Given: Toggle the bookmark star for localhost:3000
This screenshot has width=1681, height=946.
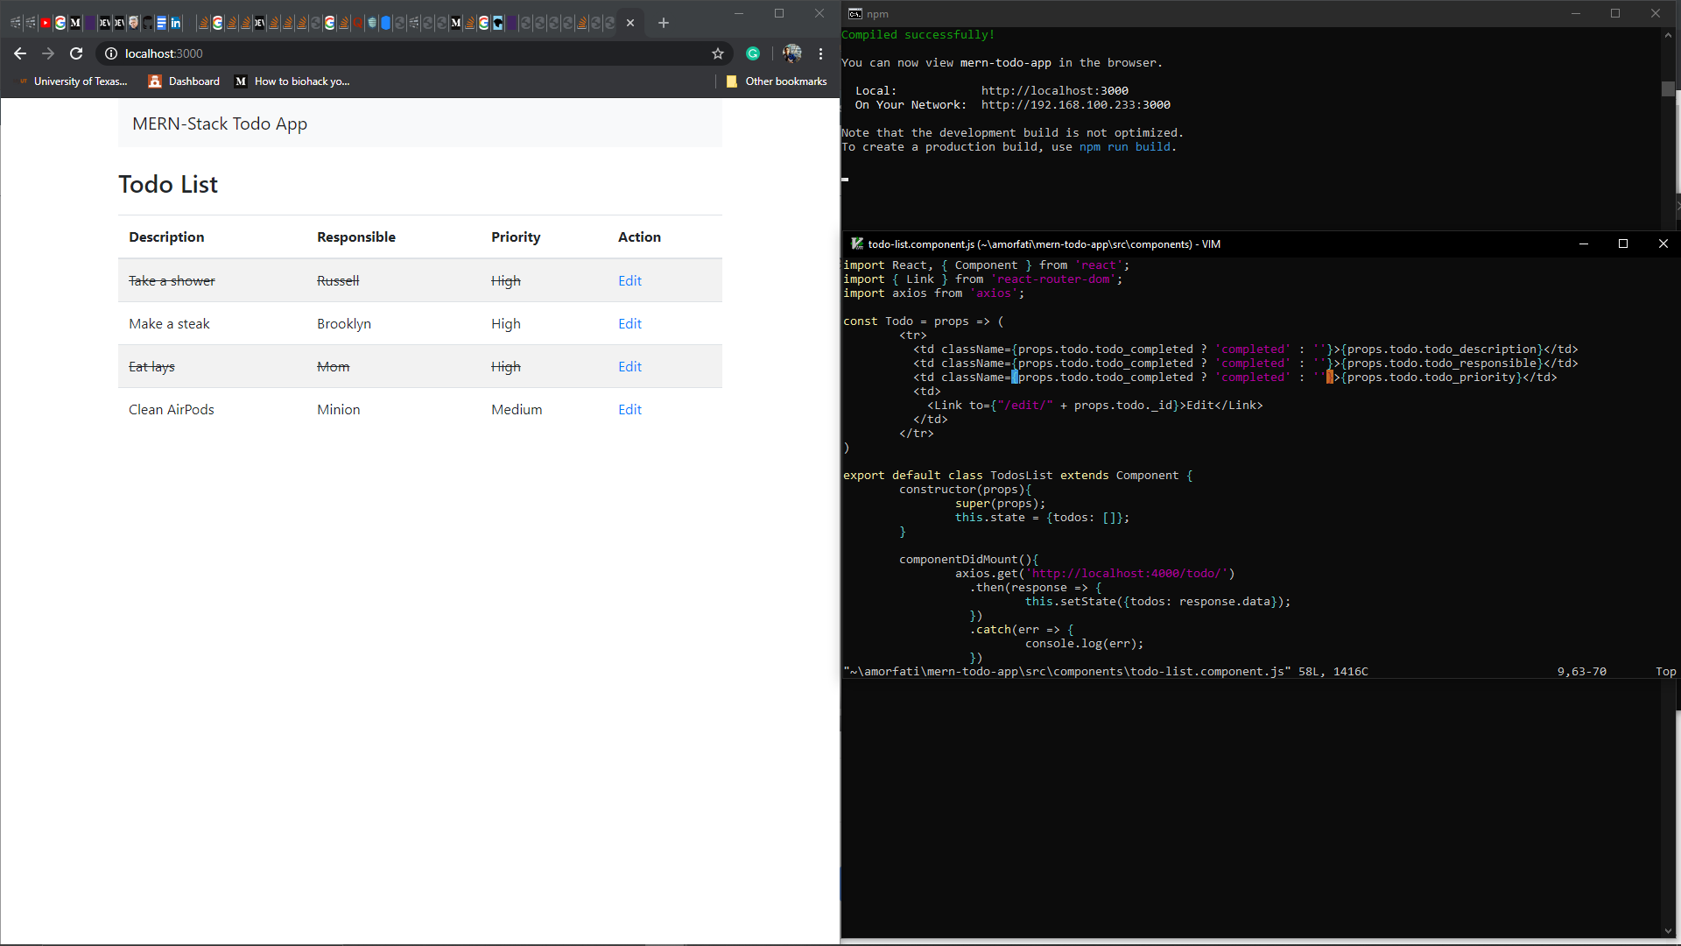Looking at the screenshot, I should click(718, 53).
